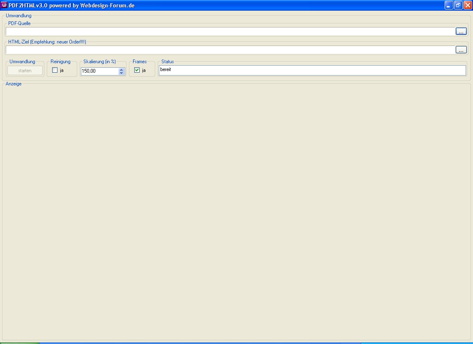Image resolution: width=473 pixels, height=344 pixels.
Task: Focus the PDF-Quelle path field
Action: click(x=230, y=31)
